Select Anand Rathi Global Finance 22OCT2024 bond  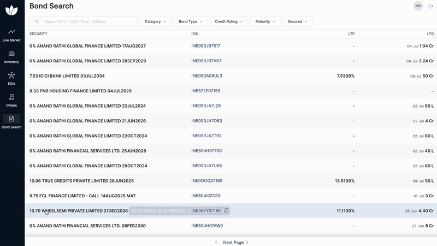click(x=88, y=136)
